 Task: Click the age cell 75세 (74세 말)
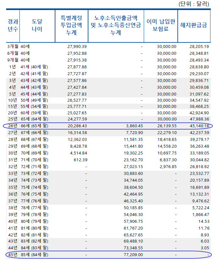coord(35,187)
